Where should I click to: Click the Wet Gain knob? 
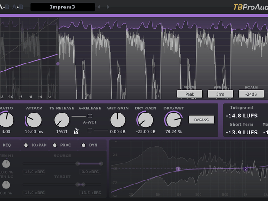point(117,120)
